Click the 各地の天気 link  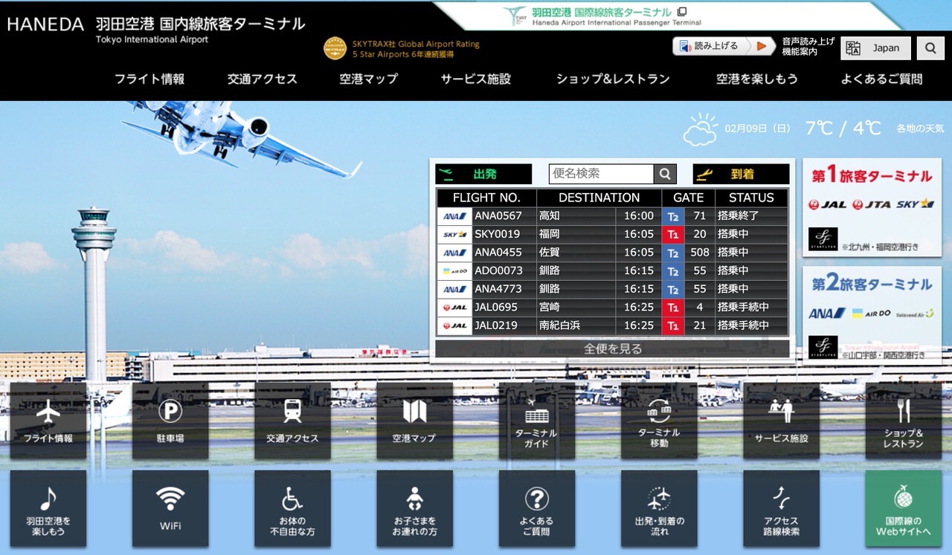[920, 129]
